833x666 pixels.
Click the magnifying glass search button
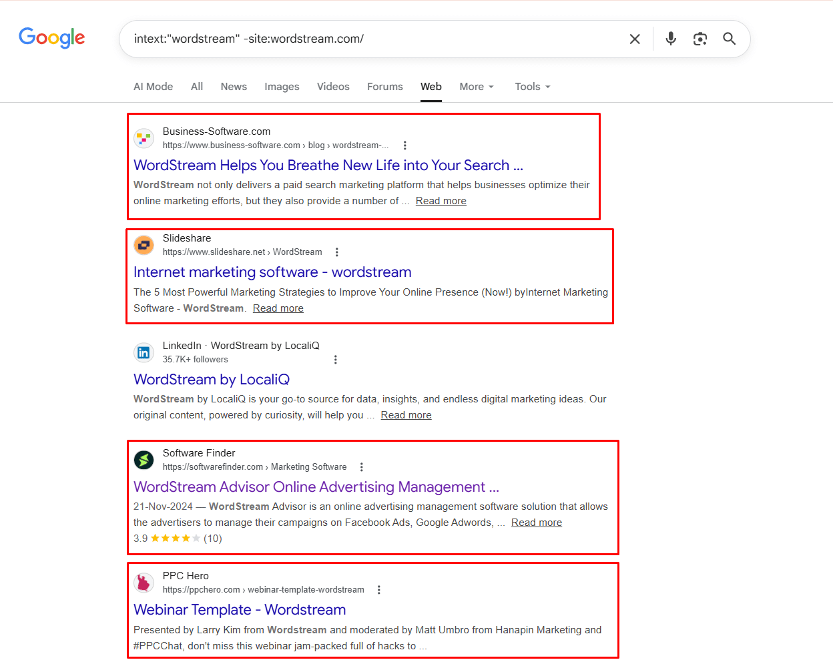point(730,39)
